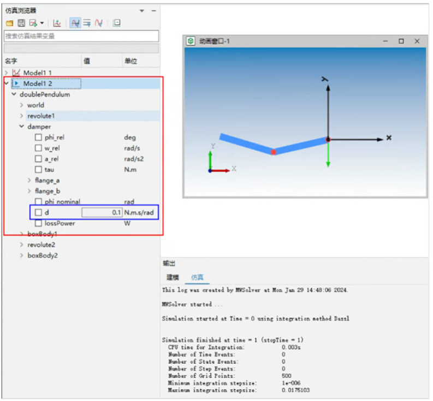This screenshot has width=433, height=401.
Task: Click the export result icon
Action: [33, 23]
